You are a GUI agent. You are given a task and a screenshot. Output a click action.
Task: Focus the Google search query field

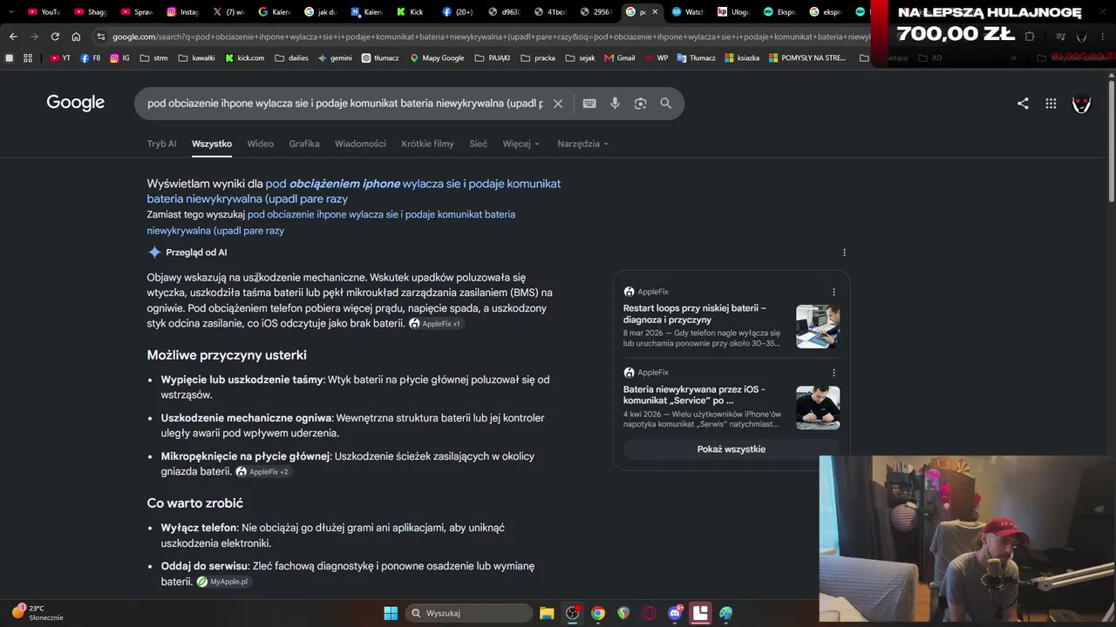click(x=345, y=104)
